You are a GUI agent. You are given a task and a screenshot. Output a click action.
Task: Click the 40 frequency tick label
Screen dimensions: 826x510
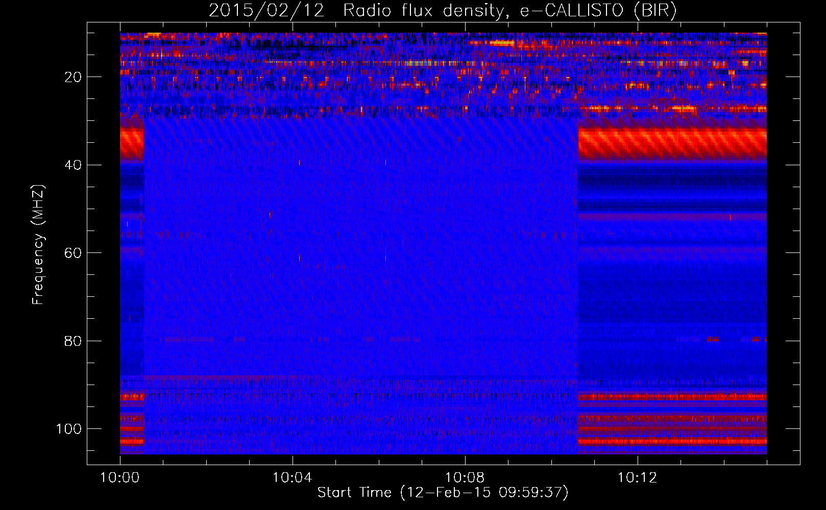coord(74,165)
